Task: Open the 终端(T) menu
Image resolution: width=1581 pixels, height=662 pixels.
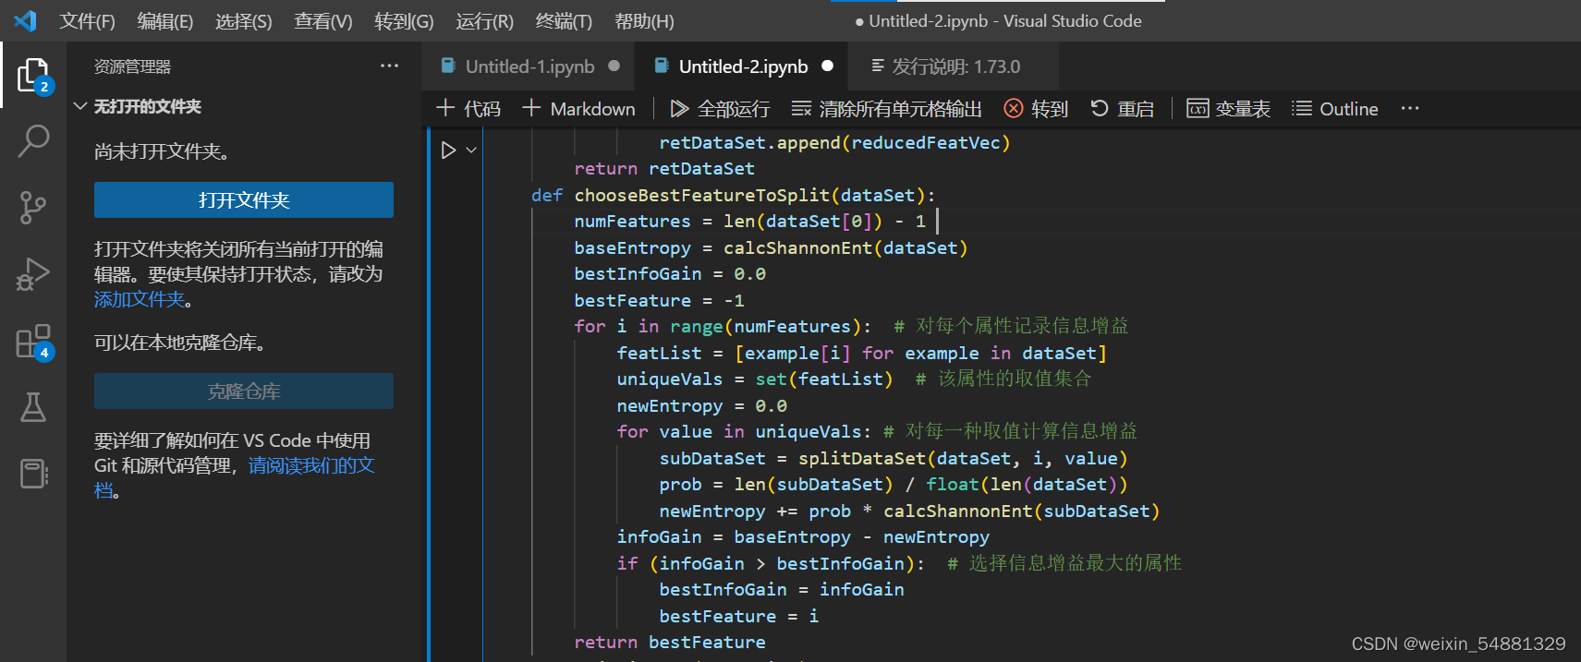Action: pos(564,21)
